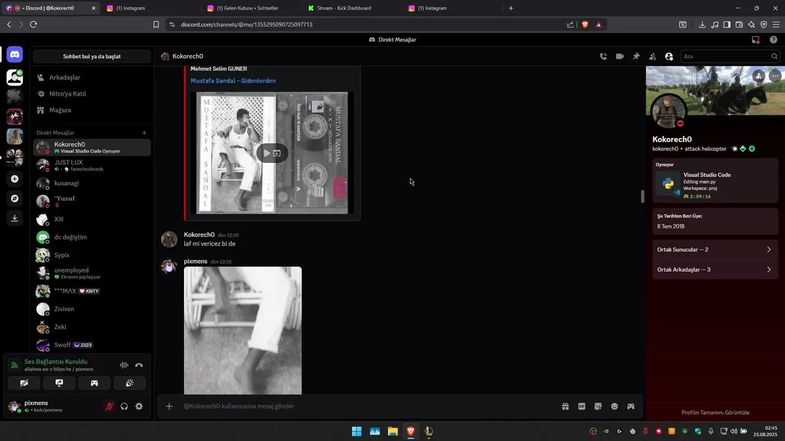The image size is (785, 441).
Task: Start a video call with Kokorech0
Action: [x=620, y=56]
